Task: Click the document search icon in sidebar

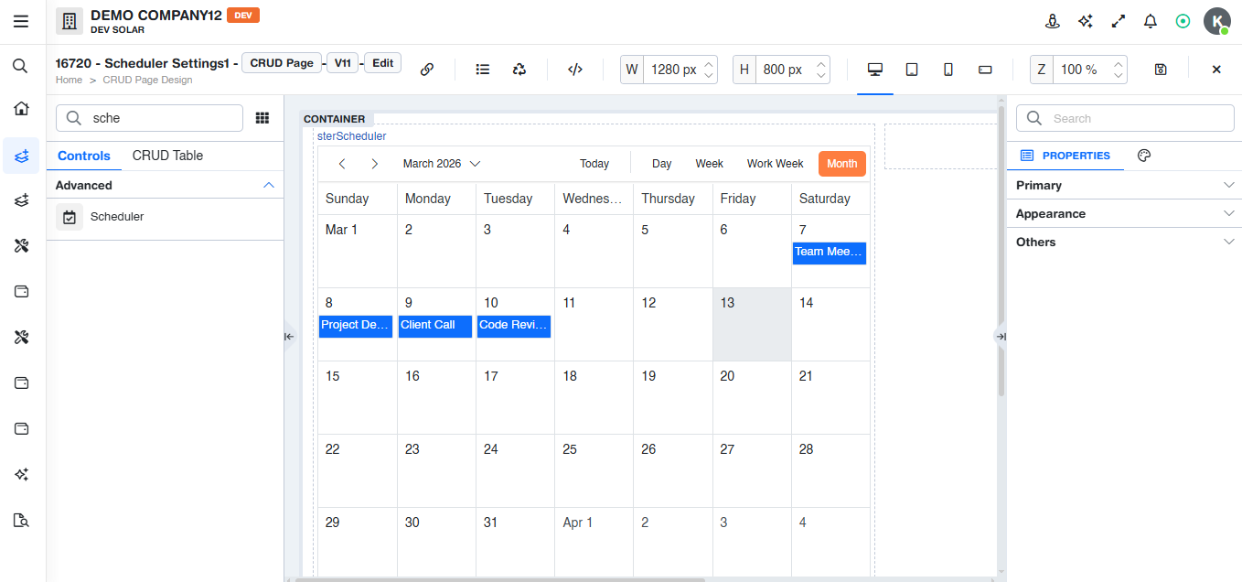Action: (21, 520)
